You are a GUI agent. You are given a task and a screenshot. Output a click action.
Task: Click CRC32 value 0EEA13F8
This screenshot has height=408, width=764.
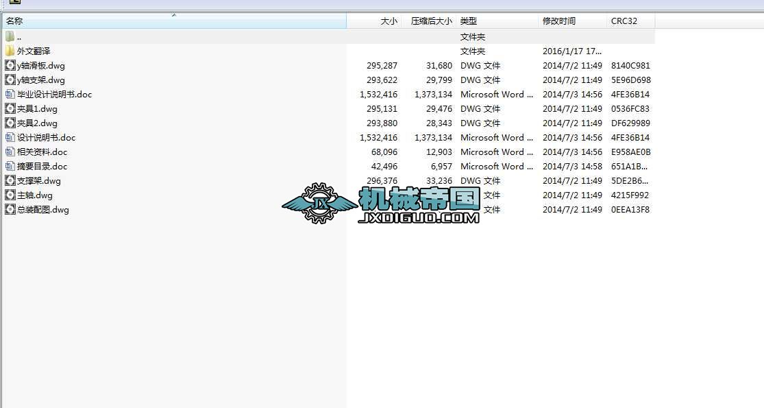[630, 209]
